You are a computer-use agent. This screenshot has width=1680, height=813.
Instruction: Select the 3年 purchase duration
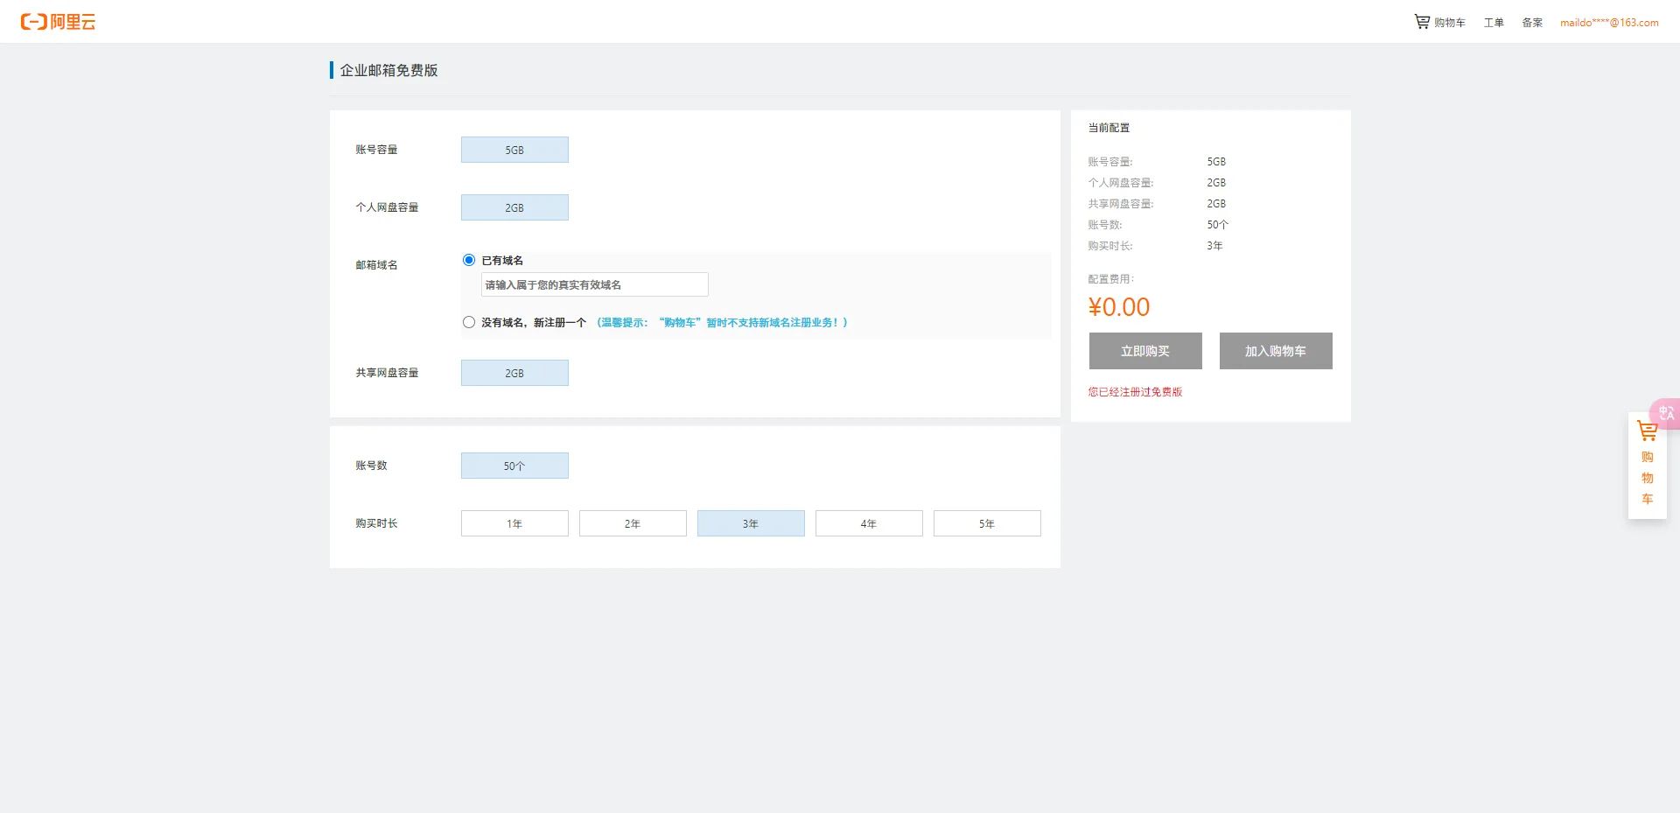[751, 523]
